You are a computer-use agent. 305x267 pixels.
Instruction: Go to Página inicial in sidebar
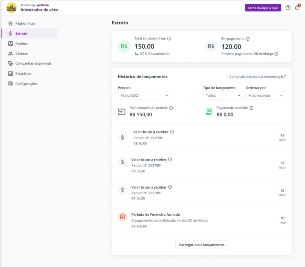25,24
